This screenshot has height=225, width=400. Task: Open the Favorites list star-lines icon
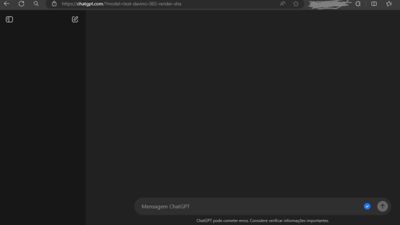(389, 4)
